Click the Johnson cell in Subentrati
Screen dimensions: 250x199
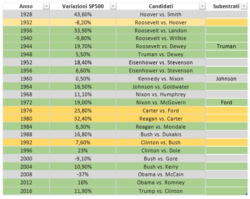pyautogui.click(x=227, y=79)
